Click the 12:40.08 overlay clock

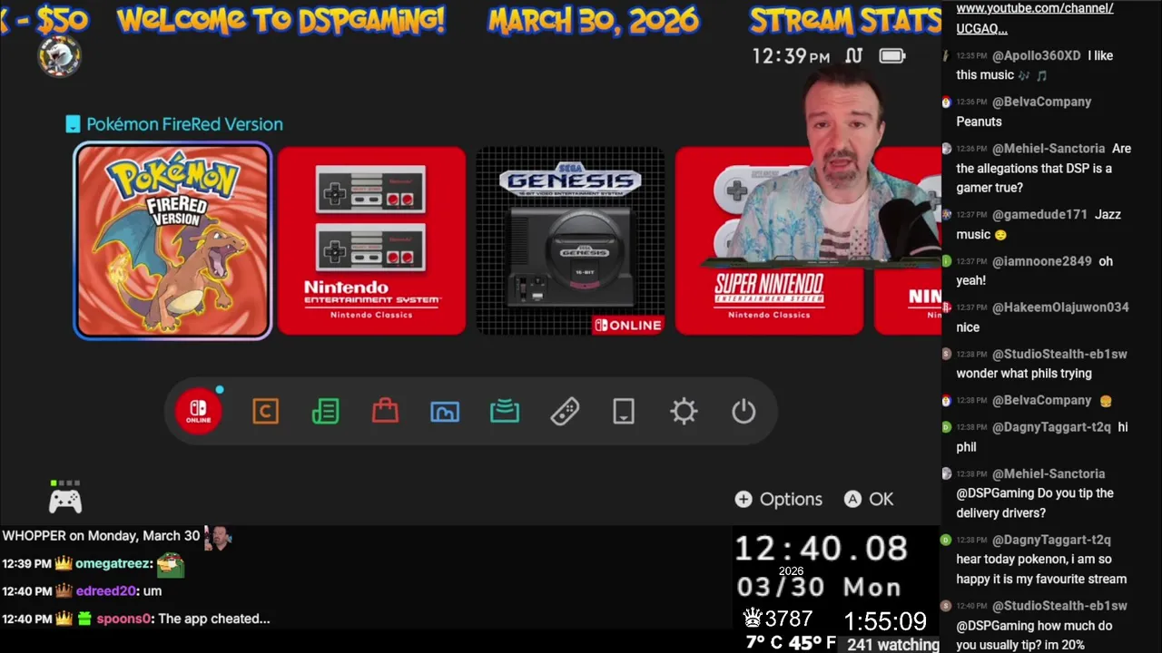[821, 549]
